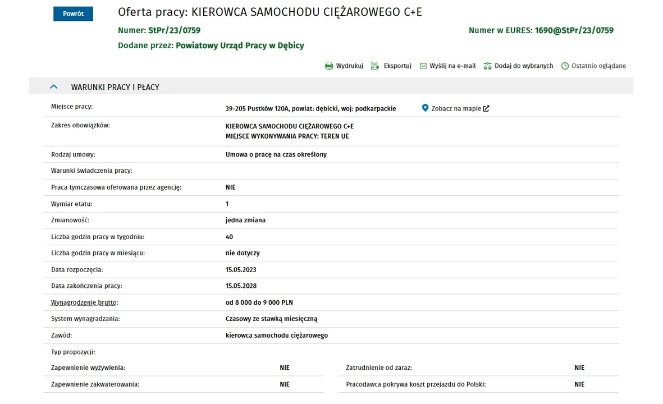Click the clock icon for Ostatnio oglądane

(565, 66)
